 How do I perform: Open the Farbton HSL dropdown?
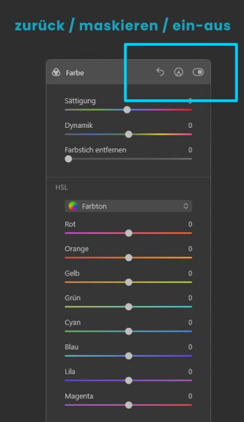point(128,206)
